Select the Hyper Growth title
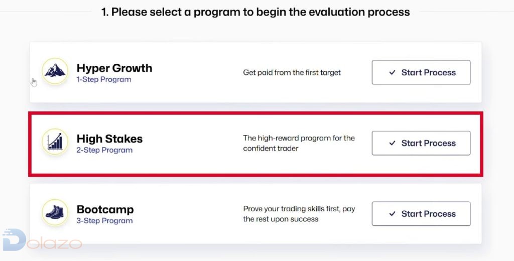This screenshot has height=261, width=514. click(x=114, y=68)
